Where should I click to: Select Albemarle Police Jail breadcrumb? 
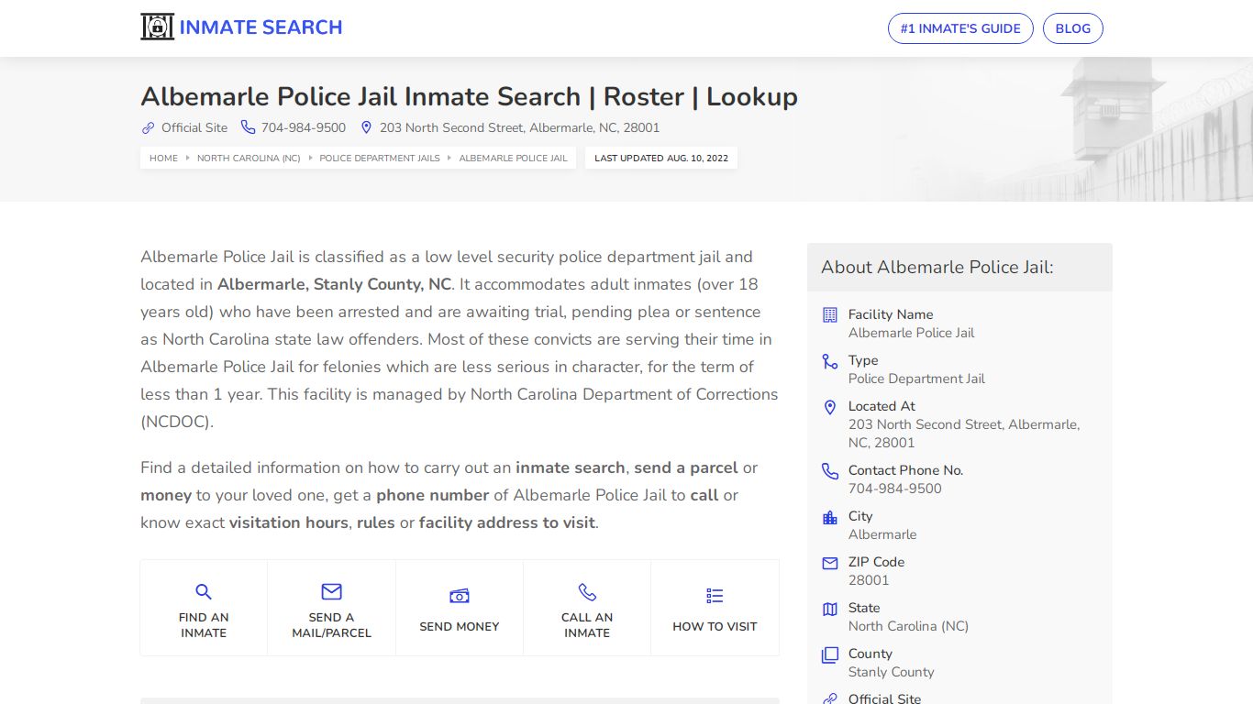coord(514,158)
